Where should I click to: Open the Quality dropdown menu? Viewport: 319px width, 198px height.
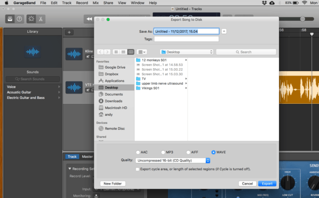(x=173, y=160)
